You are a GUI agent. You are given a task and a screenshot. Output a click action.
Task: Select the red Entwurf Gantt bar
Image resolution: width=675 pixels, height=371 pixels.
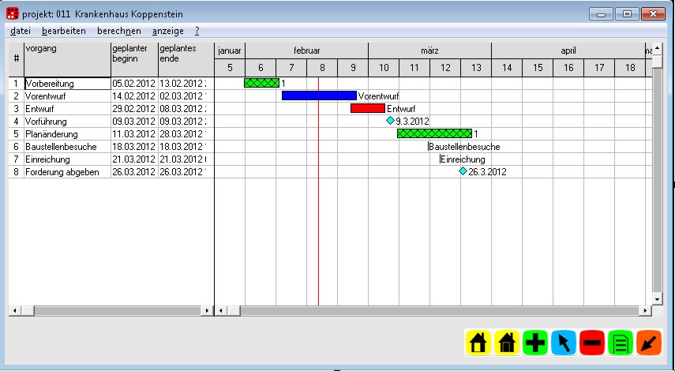click(368, 108)
